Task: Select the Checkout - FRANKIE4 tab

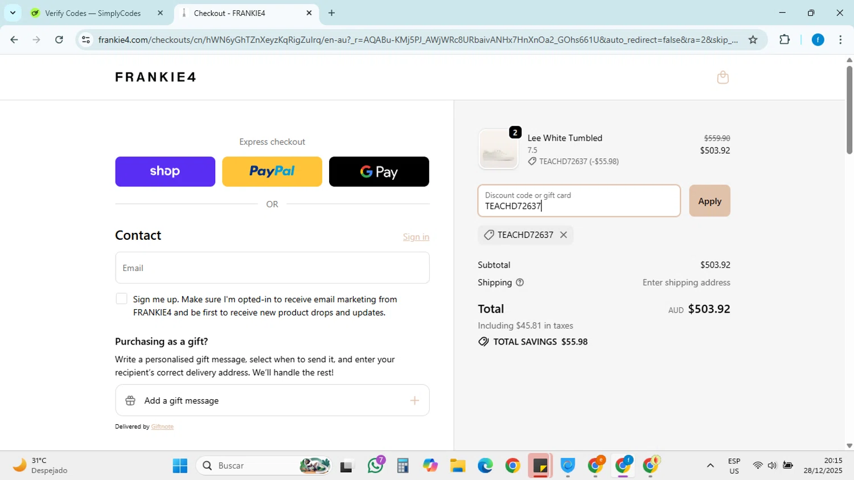Action: [x=229, y=13]
